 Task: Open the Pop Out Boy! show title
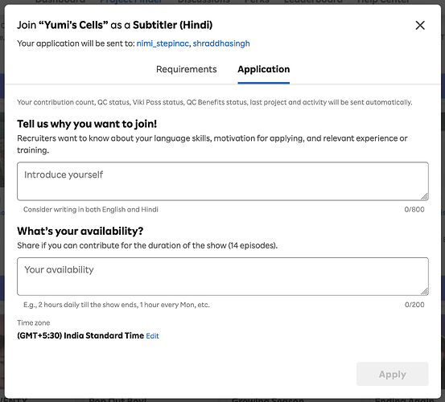pyautogui.click(x=117, y=400)
